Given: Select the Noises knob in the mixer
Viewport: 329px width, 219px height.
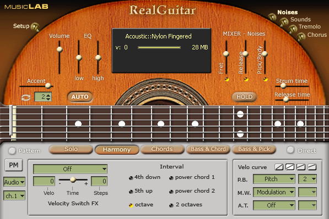Looking at the screenshot, I should click(272, 16).
